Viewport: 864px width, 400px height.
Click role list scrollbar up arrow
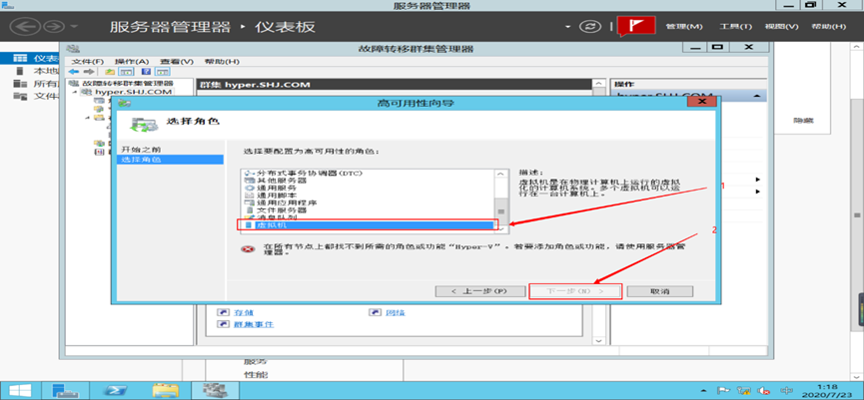tap(500, 174)
